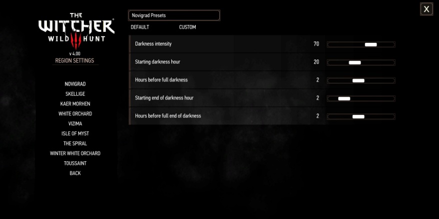Choose Kaer Morhen region
This screenshot has width=439, height=219.
point(75,104)
